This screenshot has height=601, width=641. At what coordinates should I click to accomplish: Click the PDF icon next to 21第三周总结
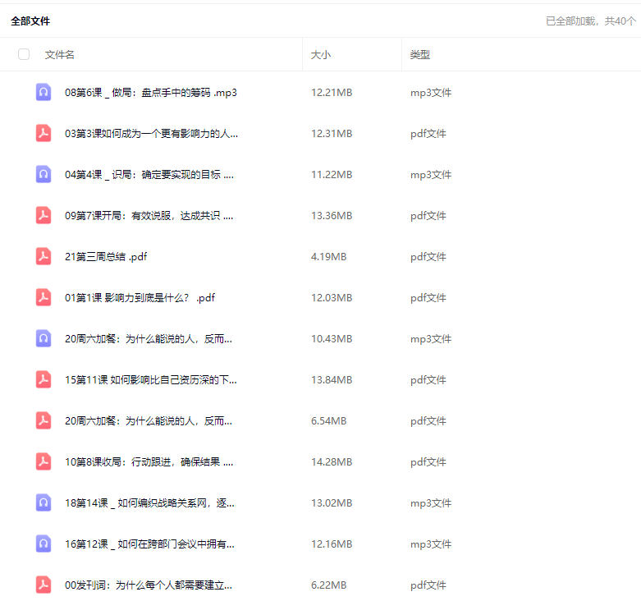pyautogui.click(x=43, y=256)
